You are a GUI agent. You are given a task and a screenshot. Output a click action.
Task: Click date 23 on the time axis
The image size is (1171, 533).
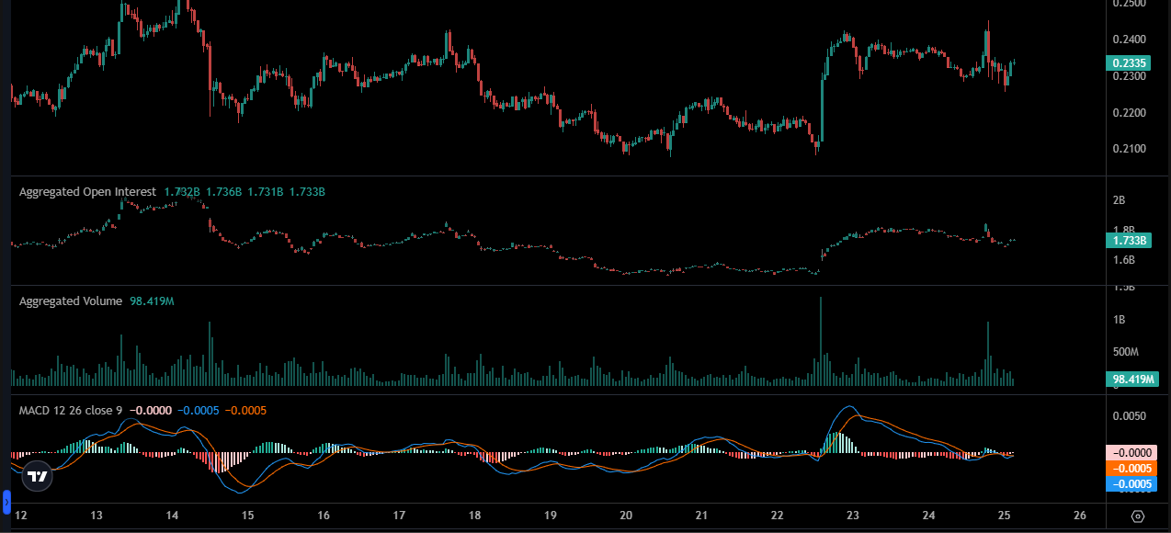click(x=853, y=516)
